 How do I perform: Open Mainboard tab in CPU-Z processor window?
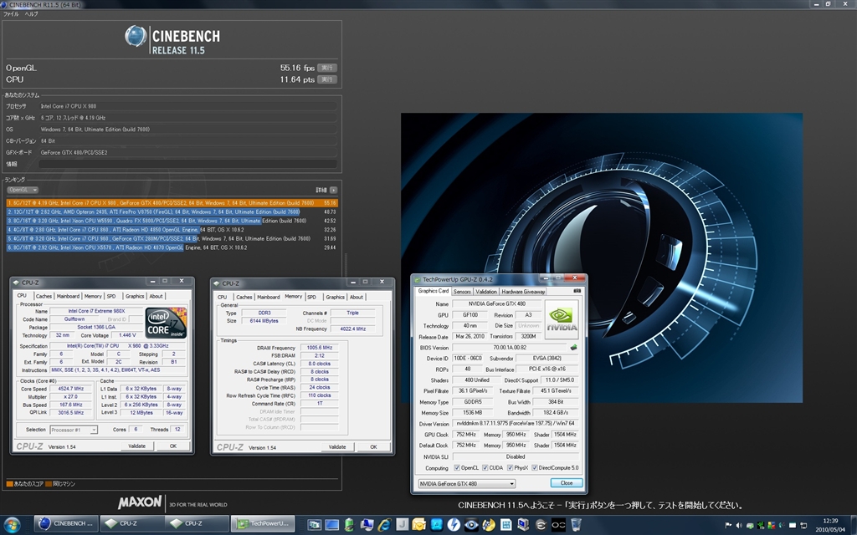(69, 296)
